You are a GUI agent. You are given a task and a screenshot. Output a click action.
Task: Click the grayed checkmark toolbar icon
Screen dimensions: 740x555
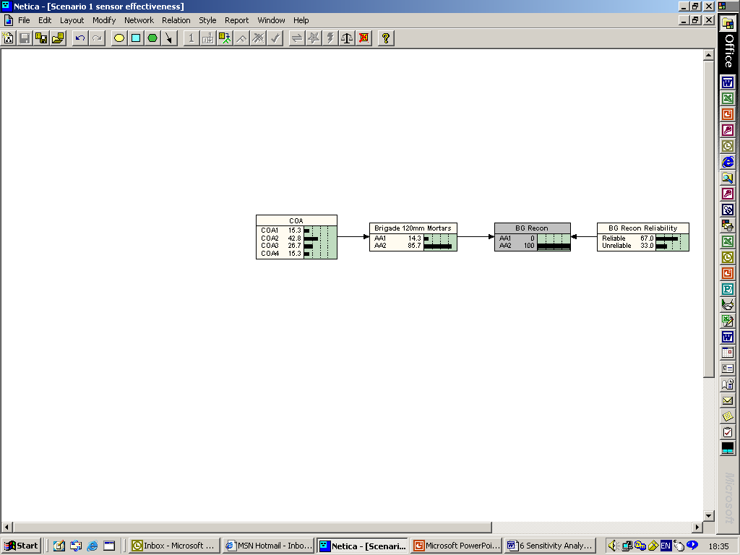tap(275, 38)
